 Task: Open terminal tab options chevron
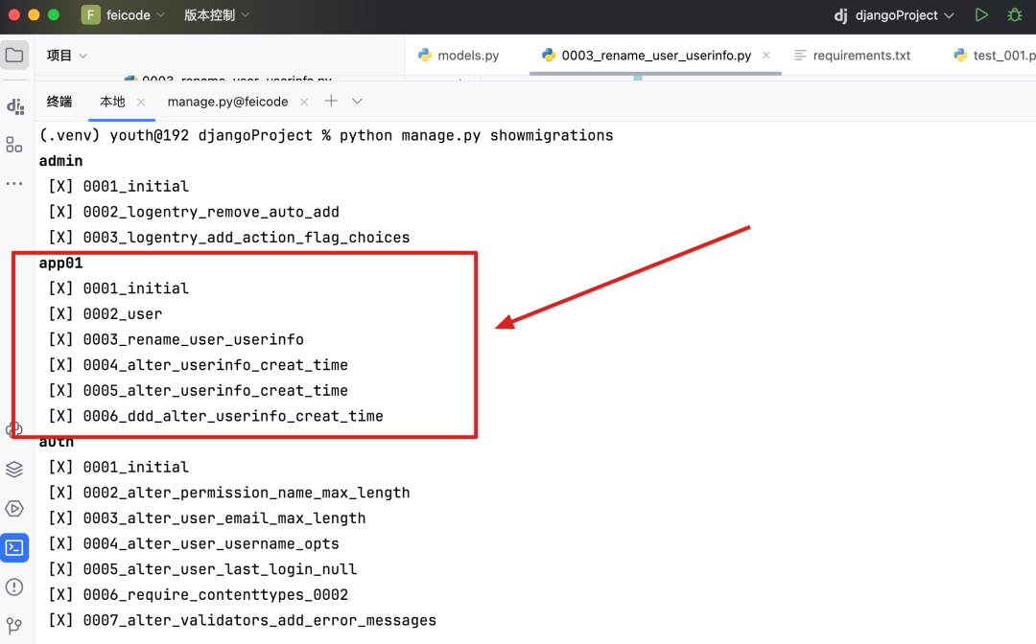[358, 102]
